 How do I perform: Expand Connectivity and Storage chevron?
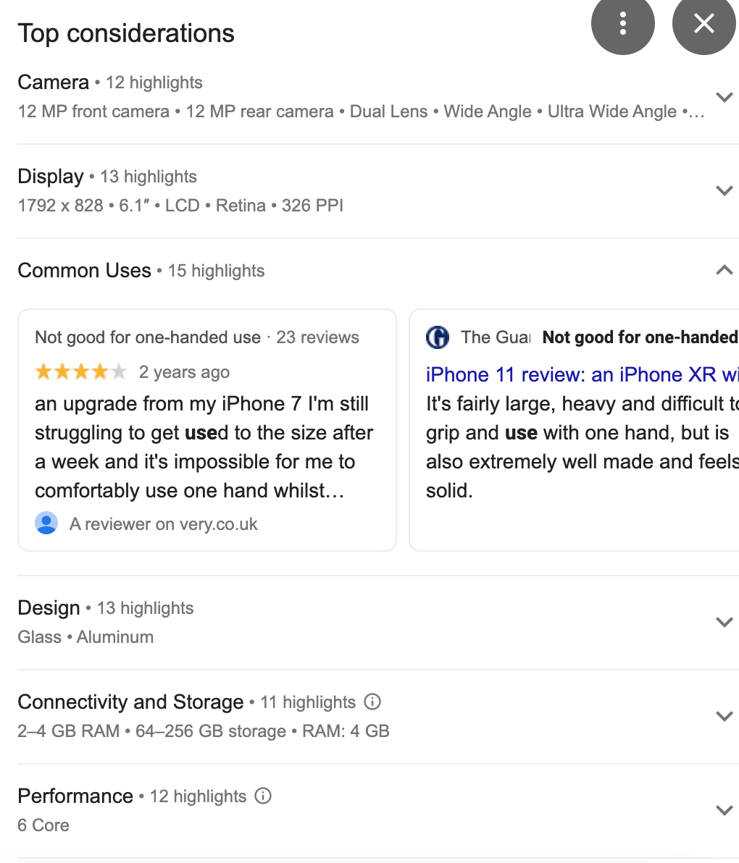tap(724, 717)
